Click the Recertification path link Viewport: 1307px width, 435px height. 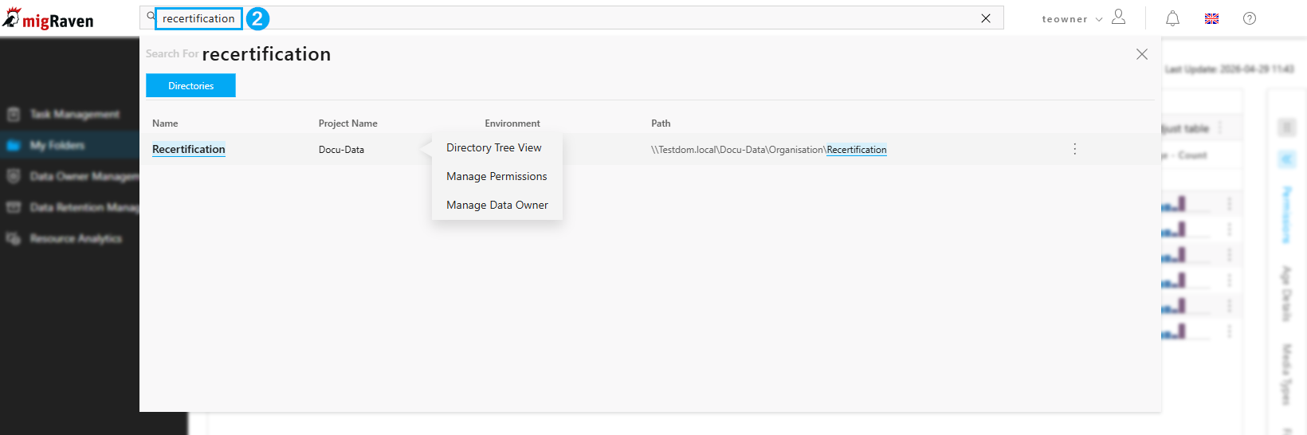pyautogui.click(x=857, y=150)
